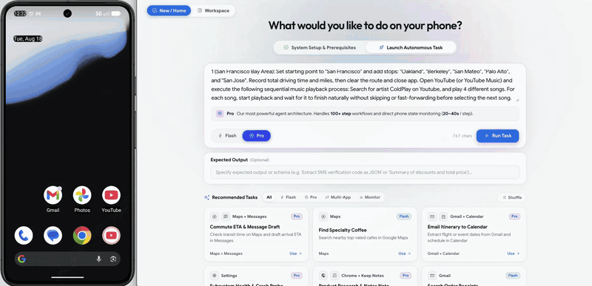Click the Run Task button
This screenshot has width=592, height=286.
[x=497, y=136]
